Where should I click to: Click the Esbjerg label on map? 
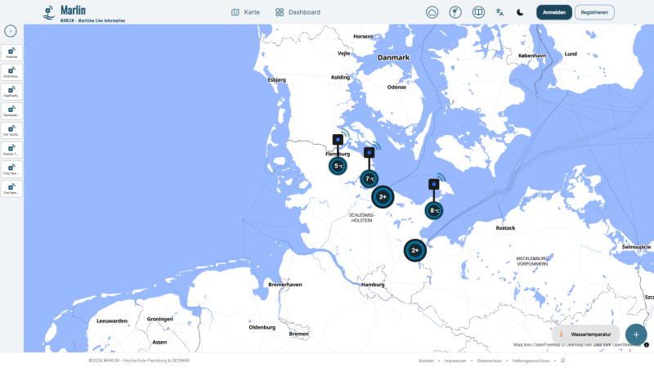277,79
